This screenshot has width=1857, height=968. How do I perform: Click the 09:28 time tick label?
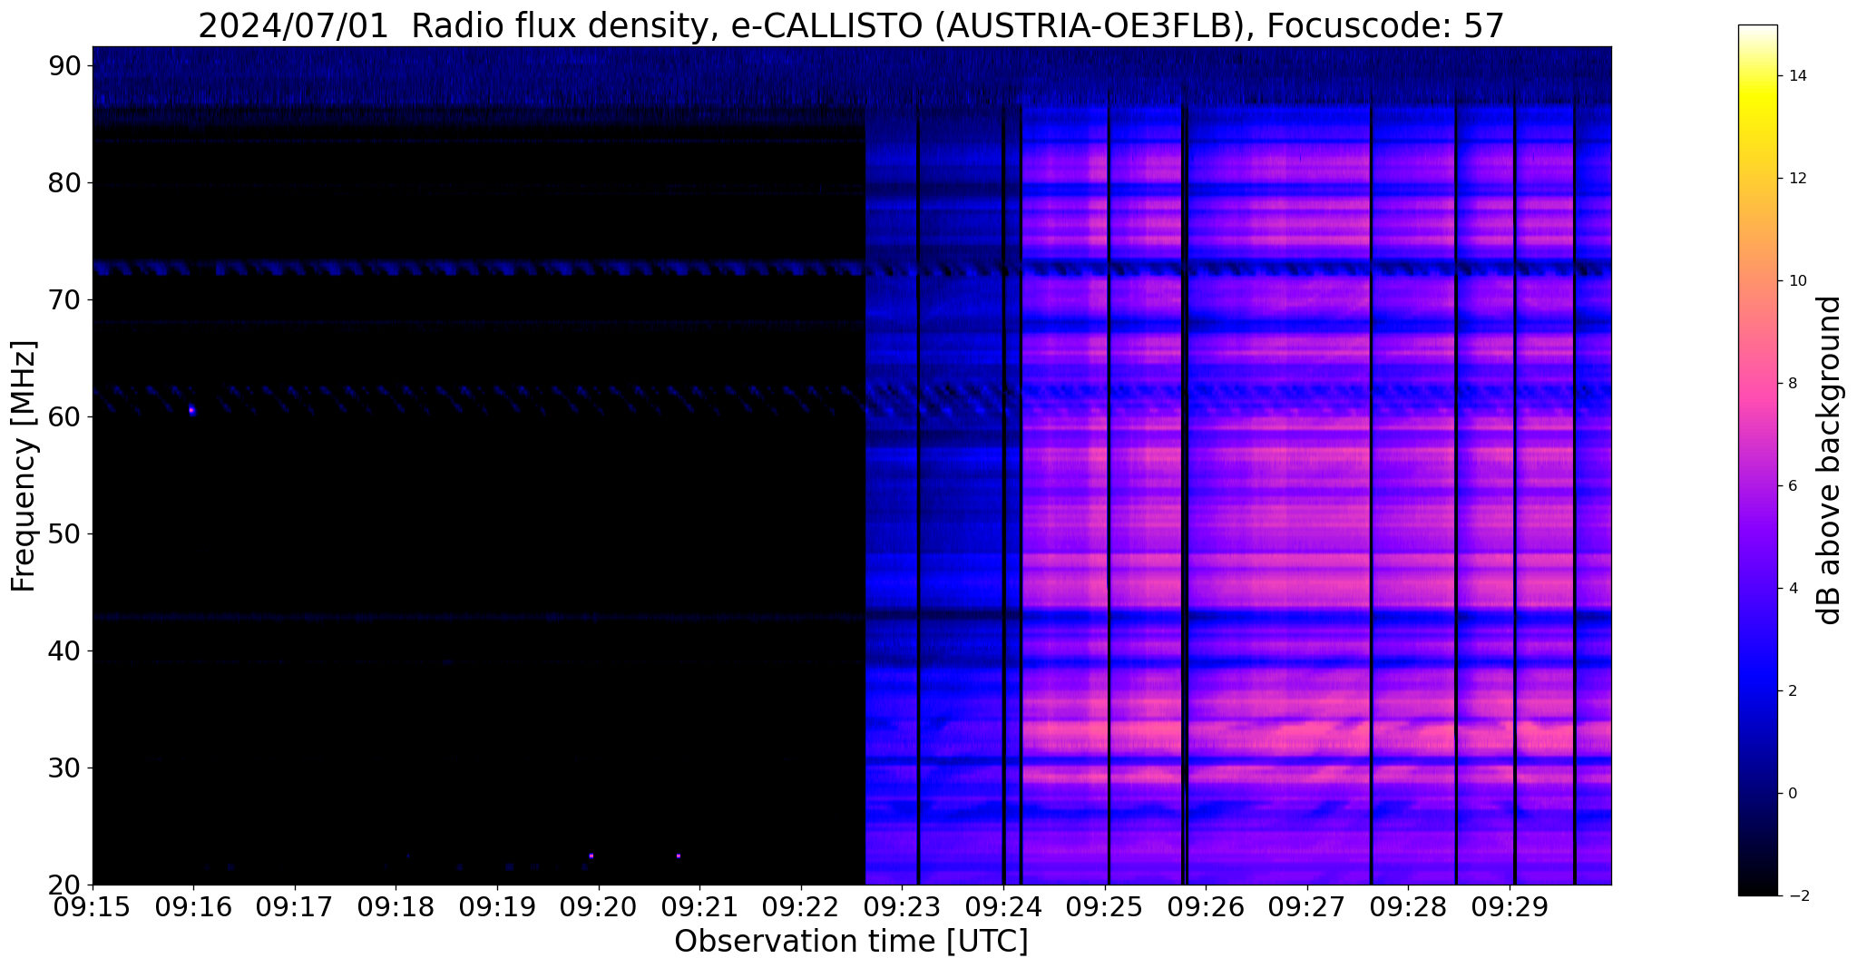click(x=1408, y=906)
